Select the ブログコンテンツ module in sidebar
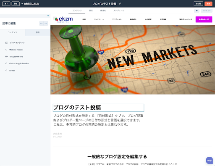Screen dimensions: 215x166 (x=17, y=43)
